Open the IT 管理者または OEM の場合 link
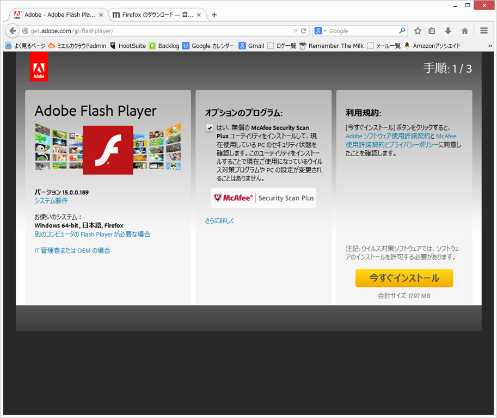The width and height of the screenshot is (497, 418). (x=72, y=251)
